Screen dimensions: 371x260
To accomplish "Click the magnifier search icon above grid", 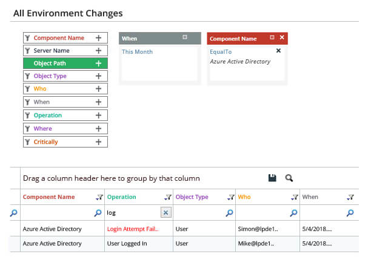I will (289, 178).
